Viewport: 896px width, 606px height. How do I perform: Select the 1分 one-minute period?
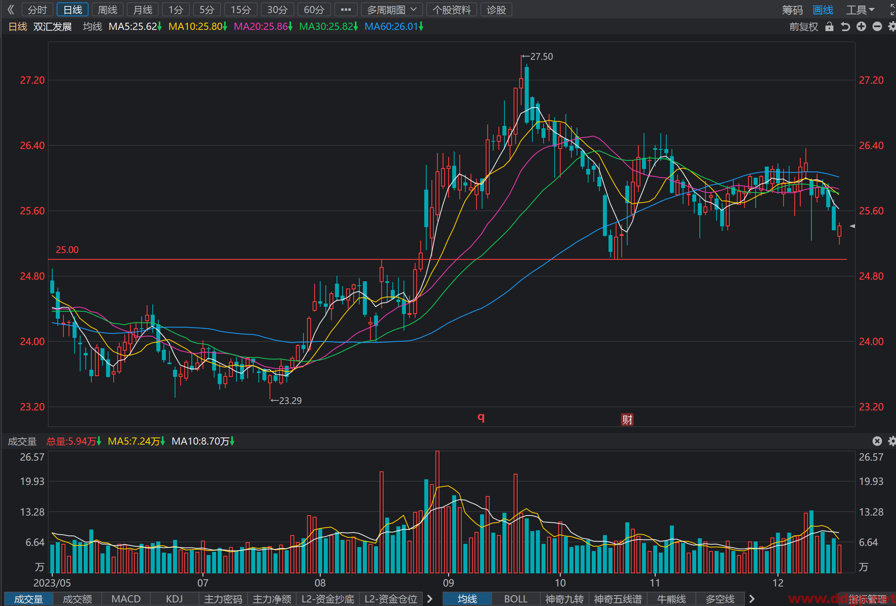pos(176,10)
